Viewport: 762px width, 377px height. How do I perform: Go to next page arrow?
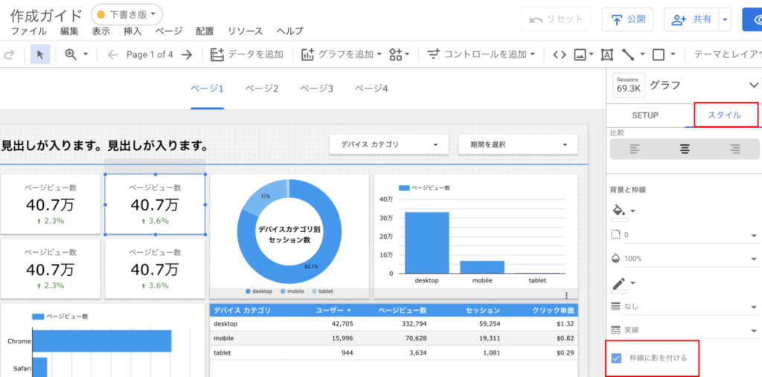pos(187,55)
